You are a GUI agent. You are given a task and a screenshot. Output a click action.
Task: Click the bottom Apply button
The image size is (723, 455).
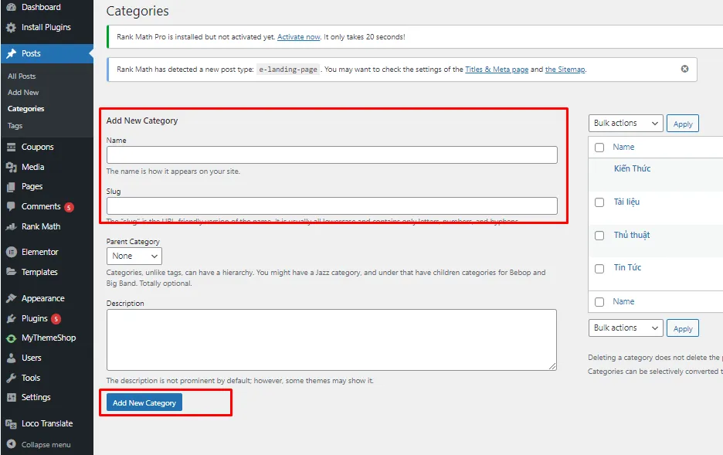coord(683,328)
